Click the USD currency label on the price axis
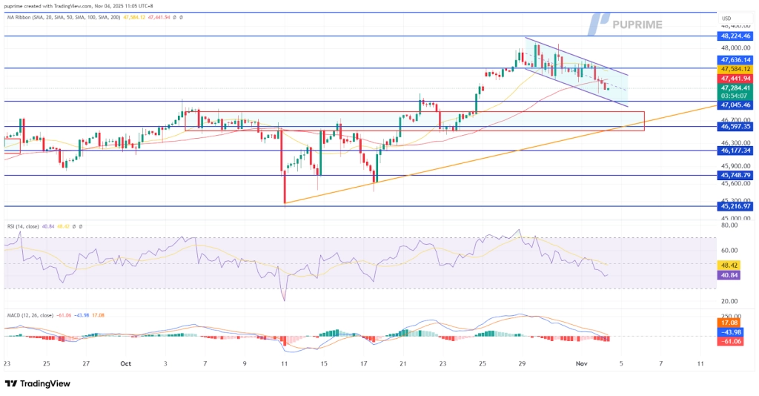Viewport: 759px width, 396px height. click(x=726, y=19)
